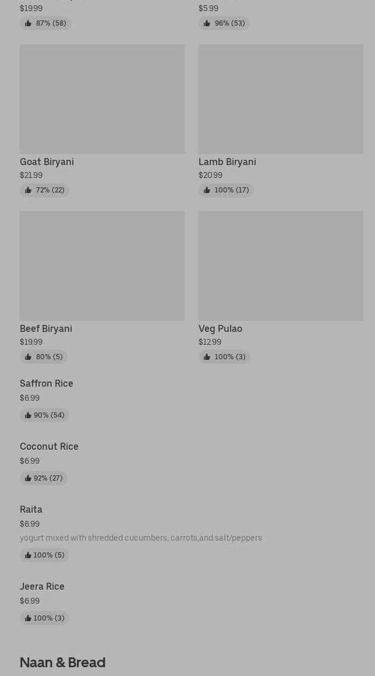Click thumbs-up icon under Saffron Rice
This screenshot has width=375, height=676.
coord(28,415)
